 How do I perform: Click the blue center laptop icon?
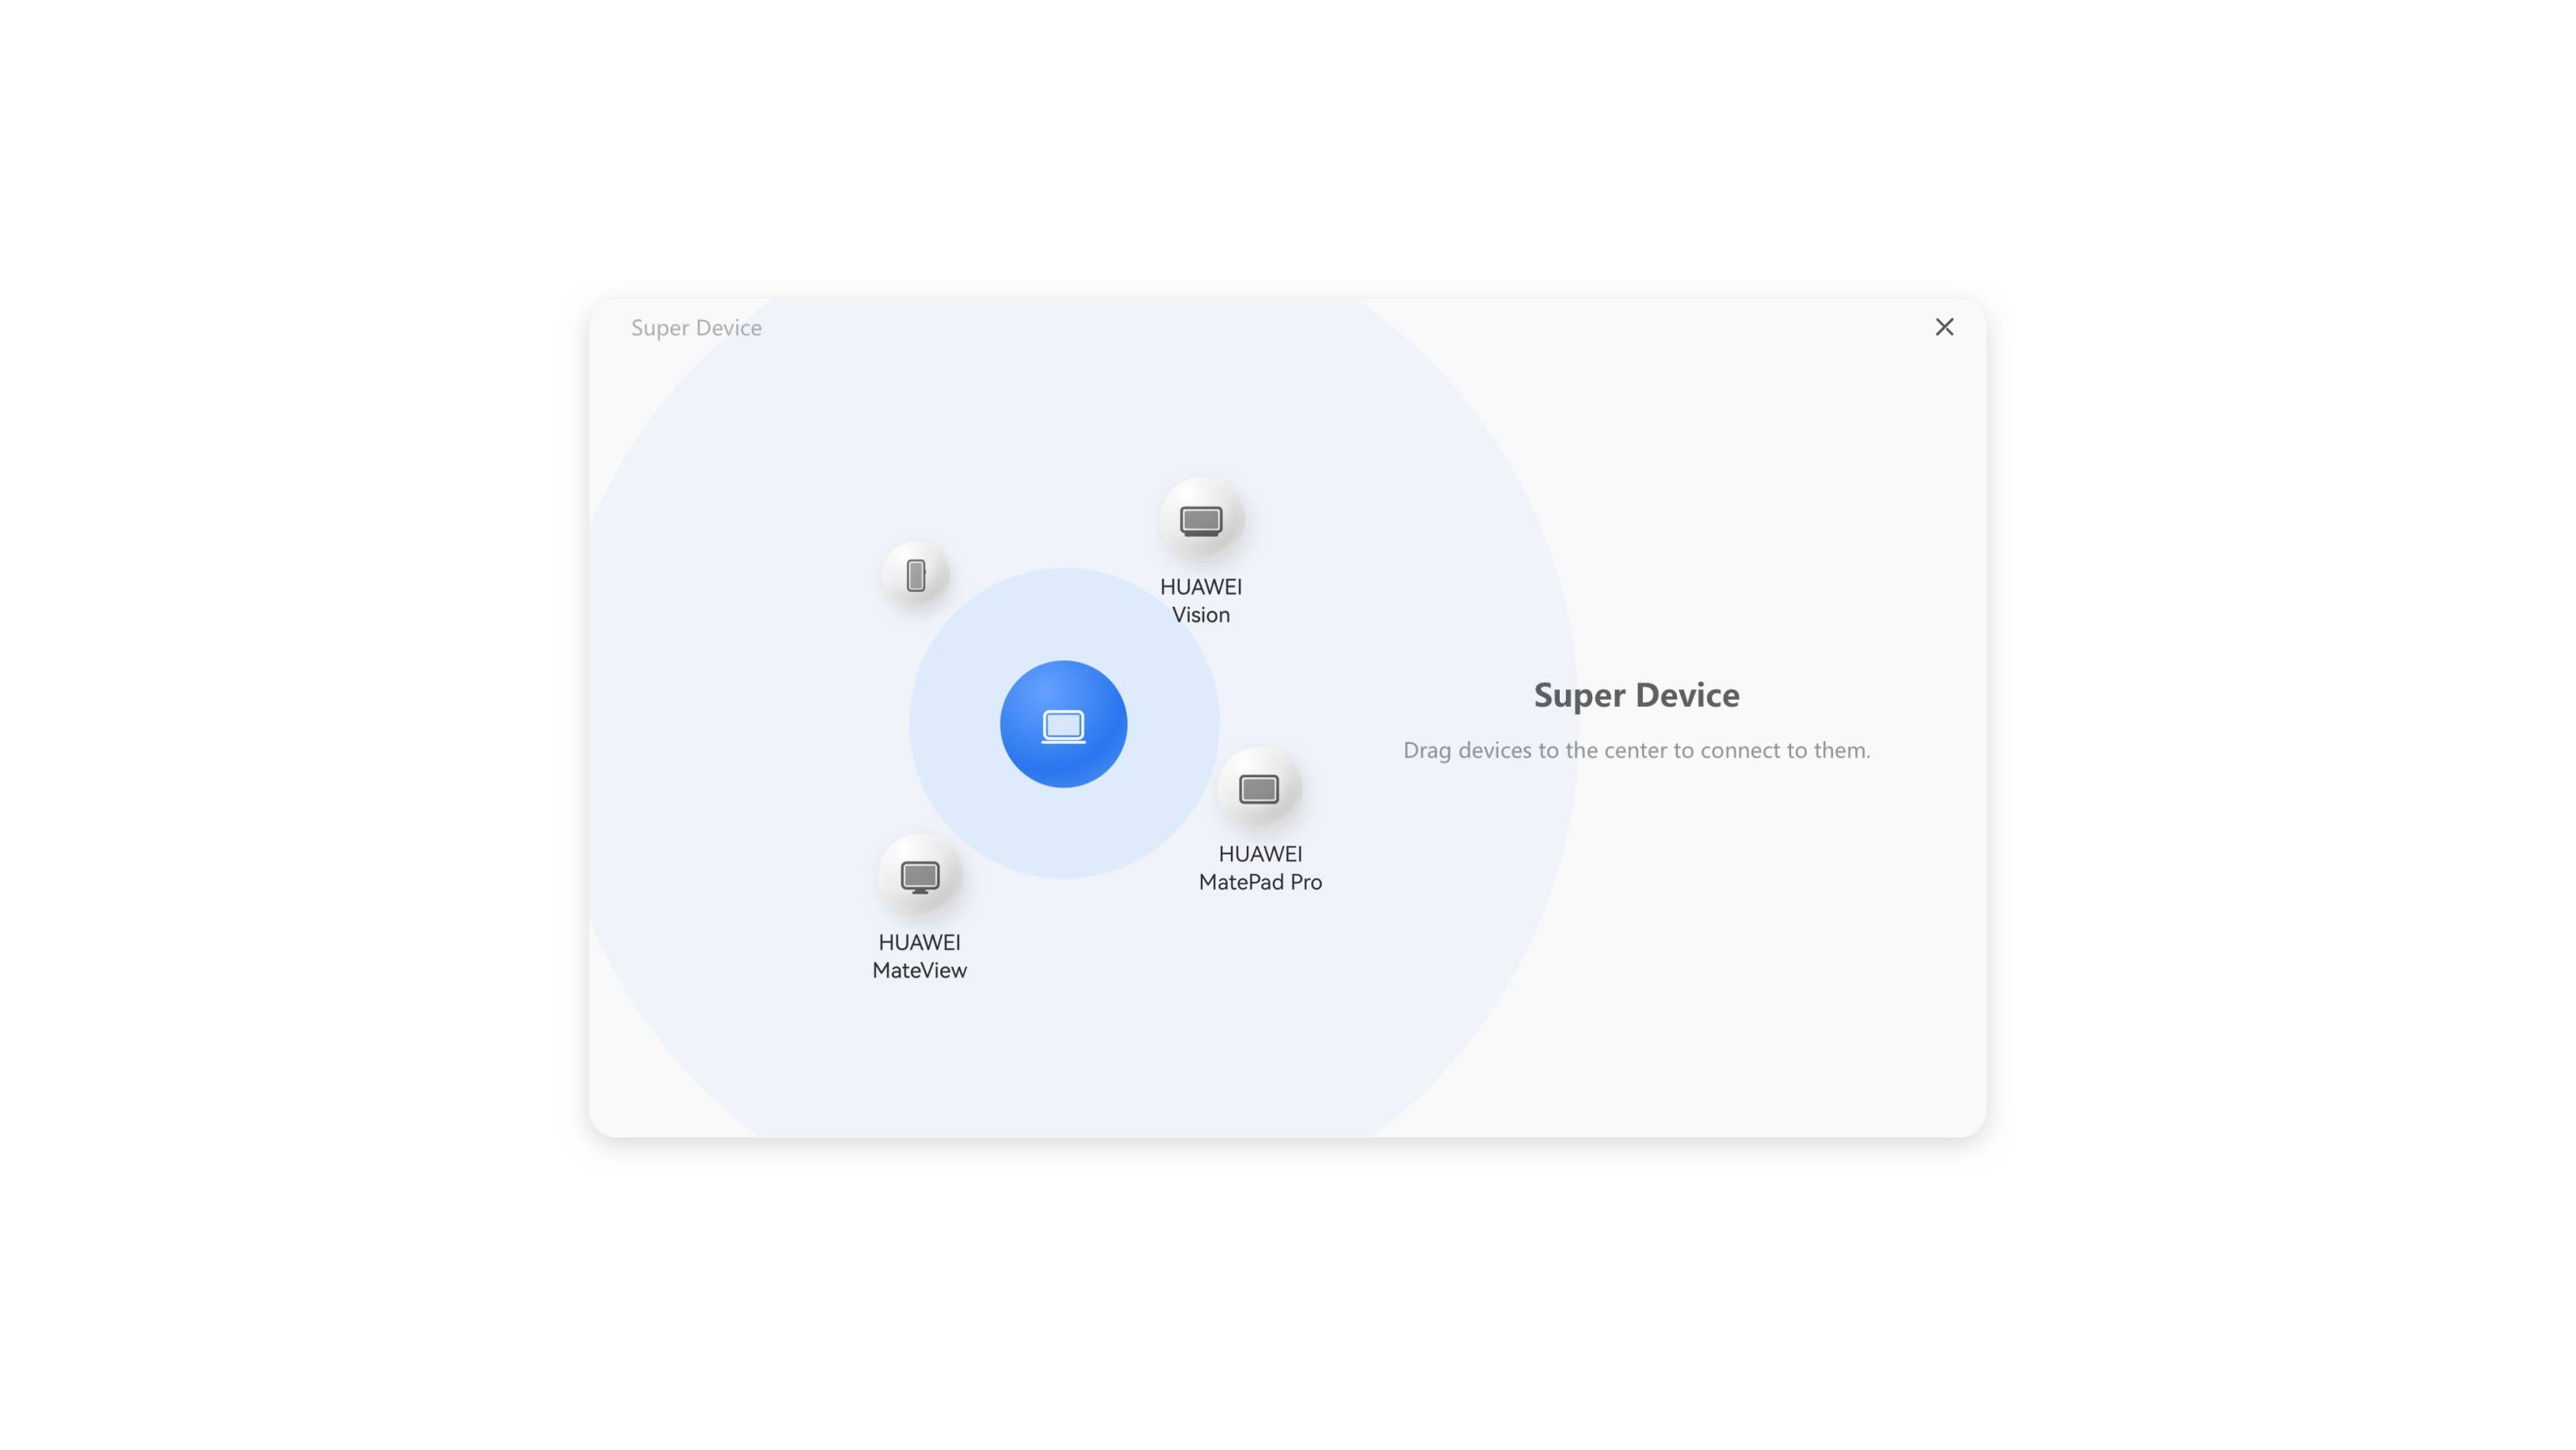(x=1063, y=724)
